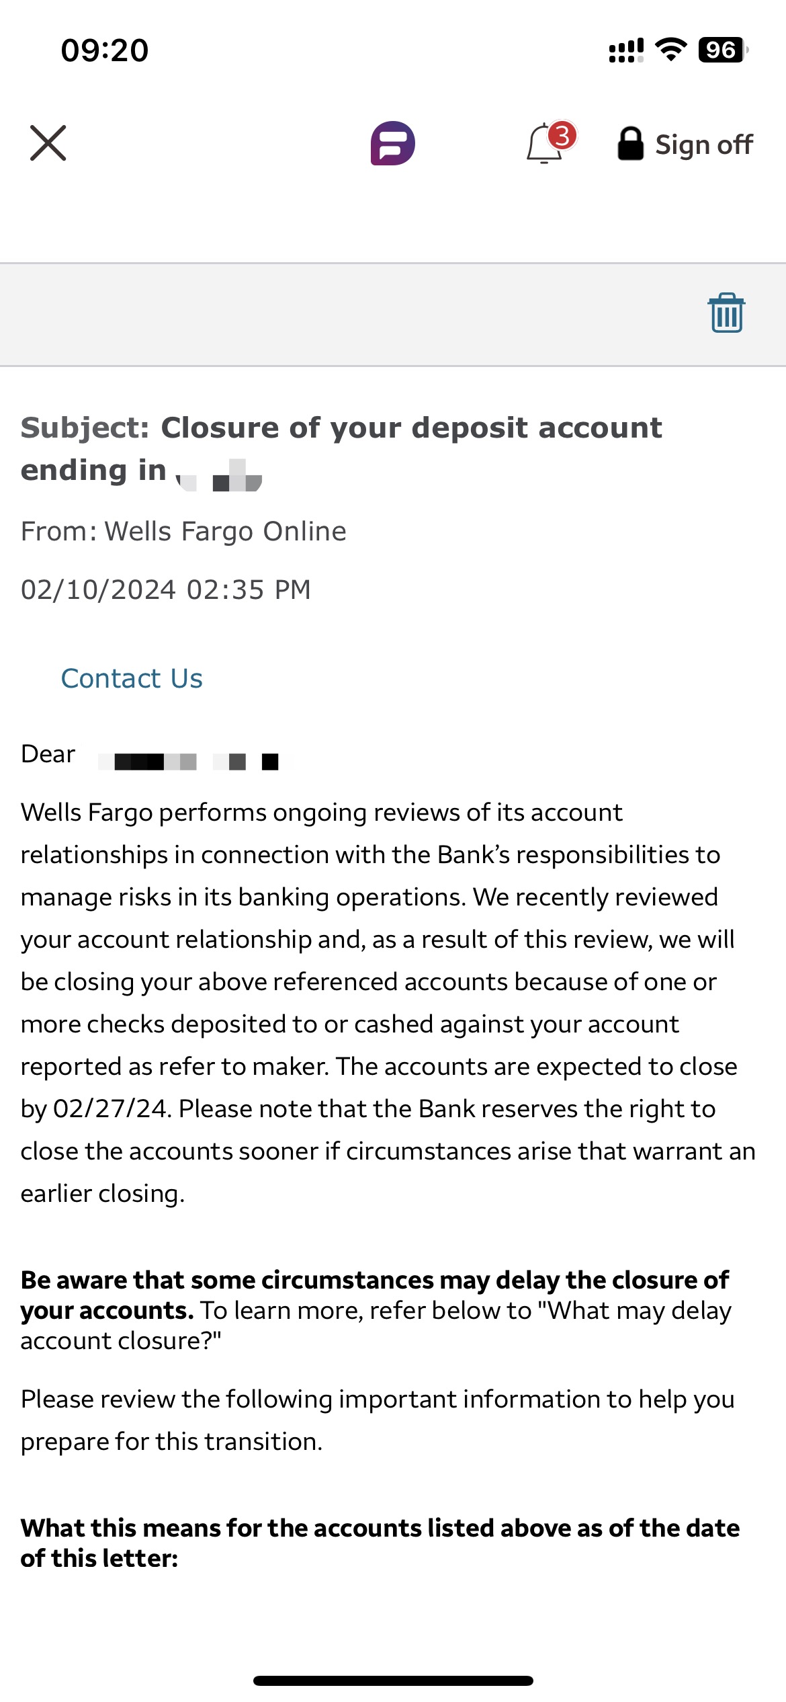Tap the lock icon next to Sign off
The image size is (786, 1702).
tap(632, 143)
